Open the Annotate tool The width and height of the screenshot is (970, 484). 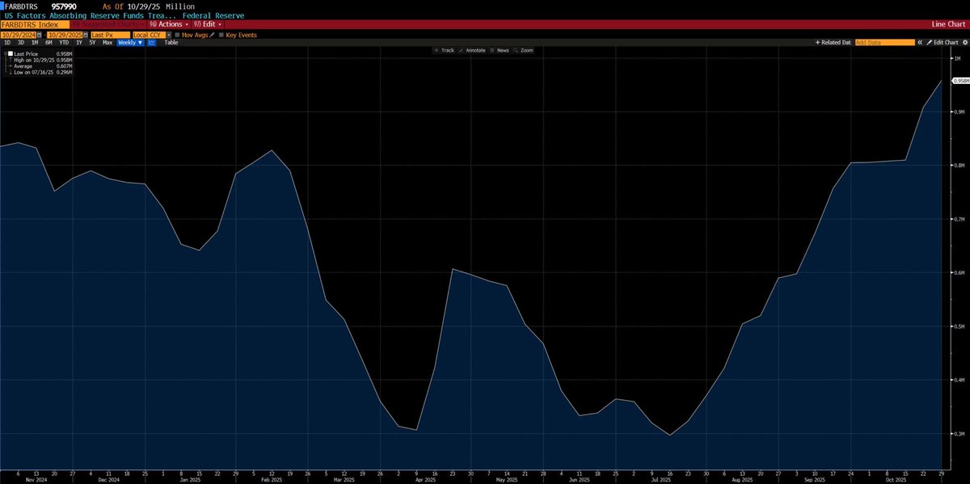(x=474, y=50)
